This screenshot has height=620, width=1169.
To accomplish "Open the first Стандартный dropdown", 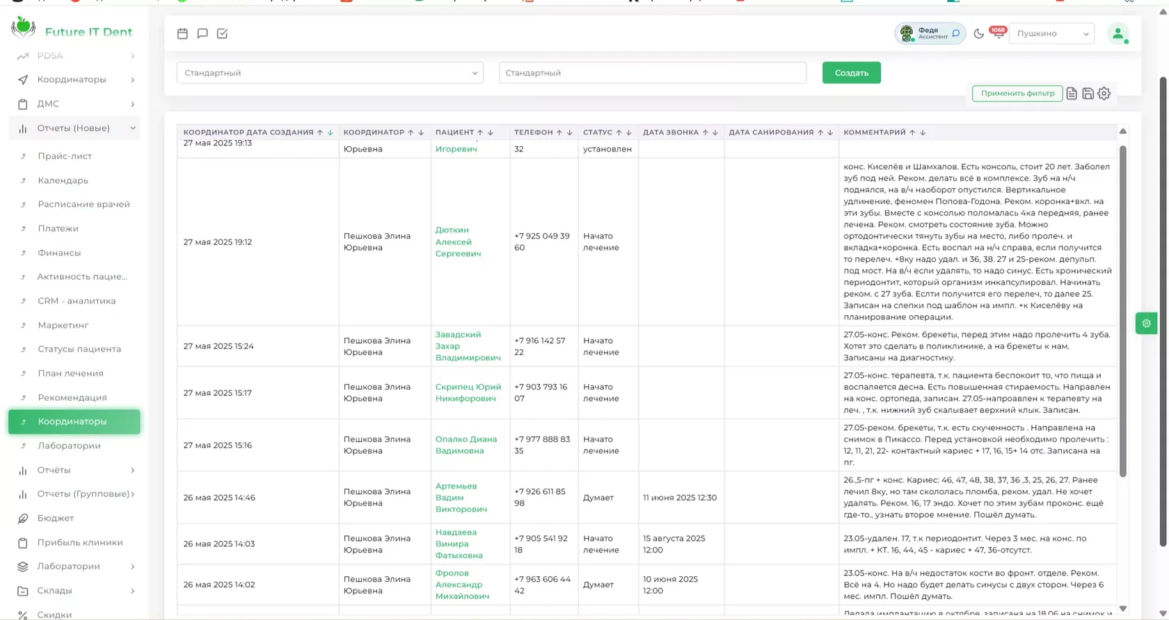I will [330, 72].
